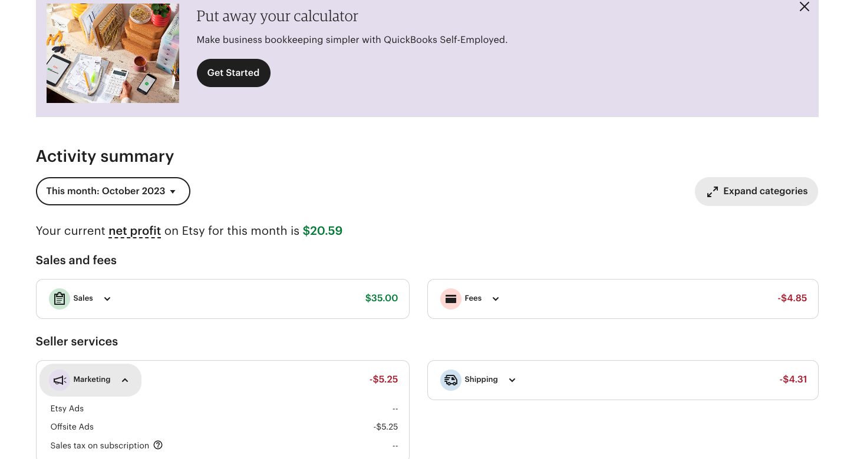Click the Marketing megaphone icon
The image size is (867, 459).
(60, 380)
